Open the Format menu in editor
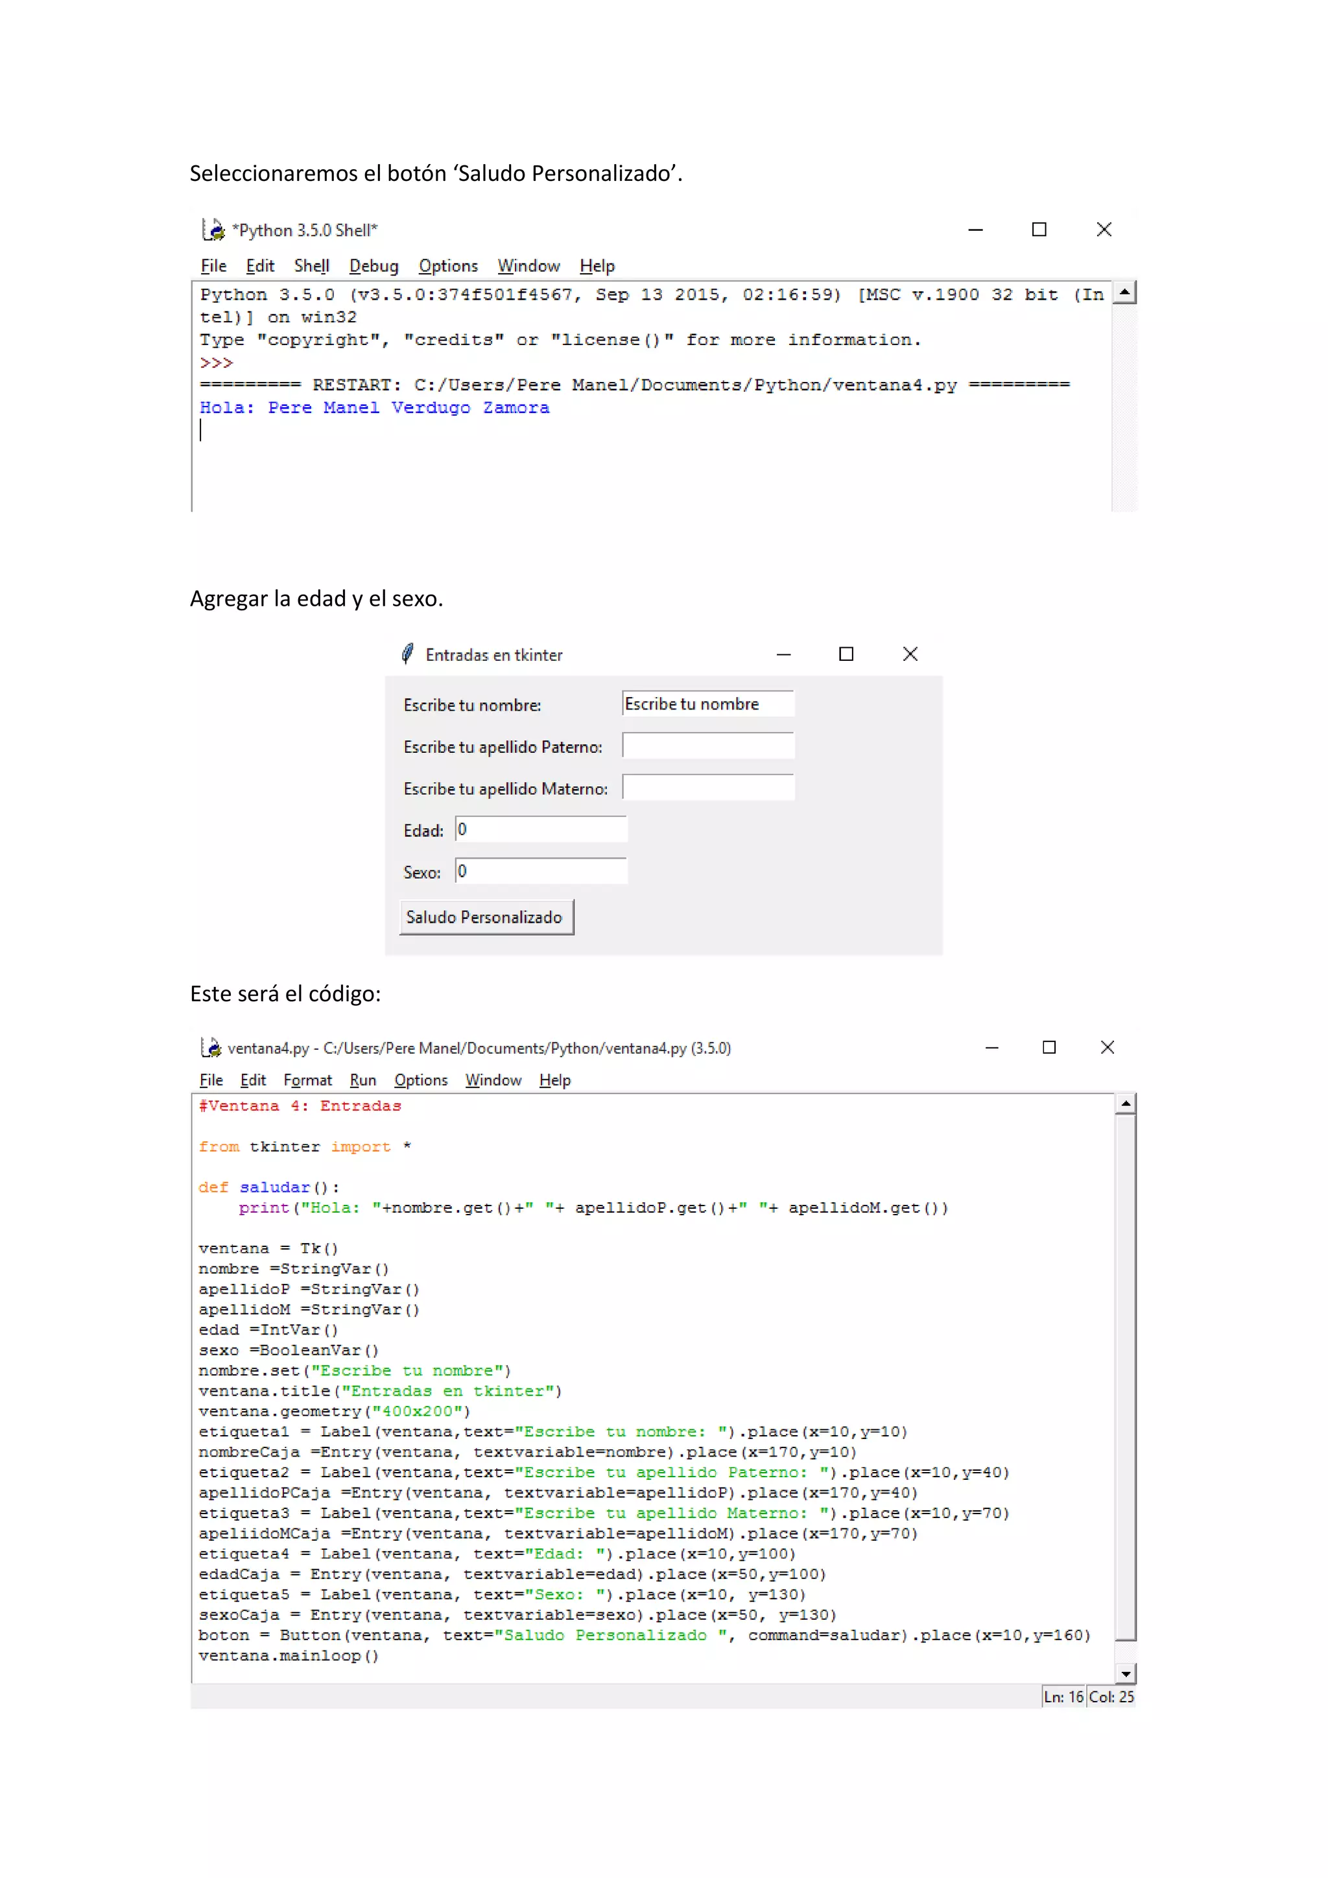The height and width of the screenshot is (1878, 1328). [x=307, y=1080]
